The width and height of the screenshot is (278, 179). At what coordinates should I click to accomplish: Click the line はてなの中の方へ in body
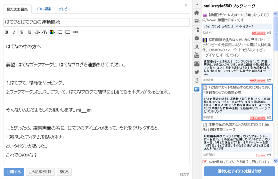click(x=24, y=47)
